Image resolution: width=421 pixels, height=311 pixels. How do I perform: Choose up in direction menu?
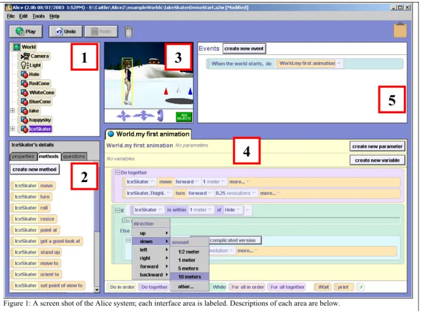point(151,233)
